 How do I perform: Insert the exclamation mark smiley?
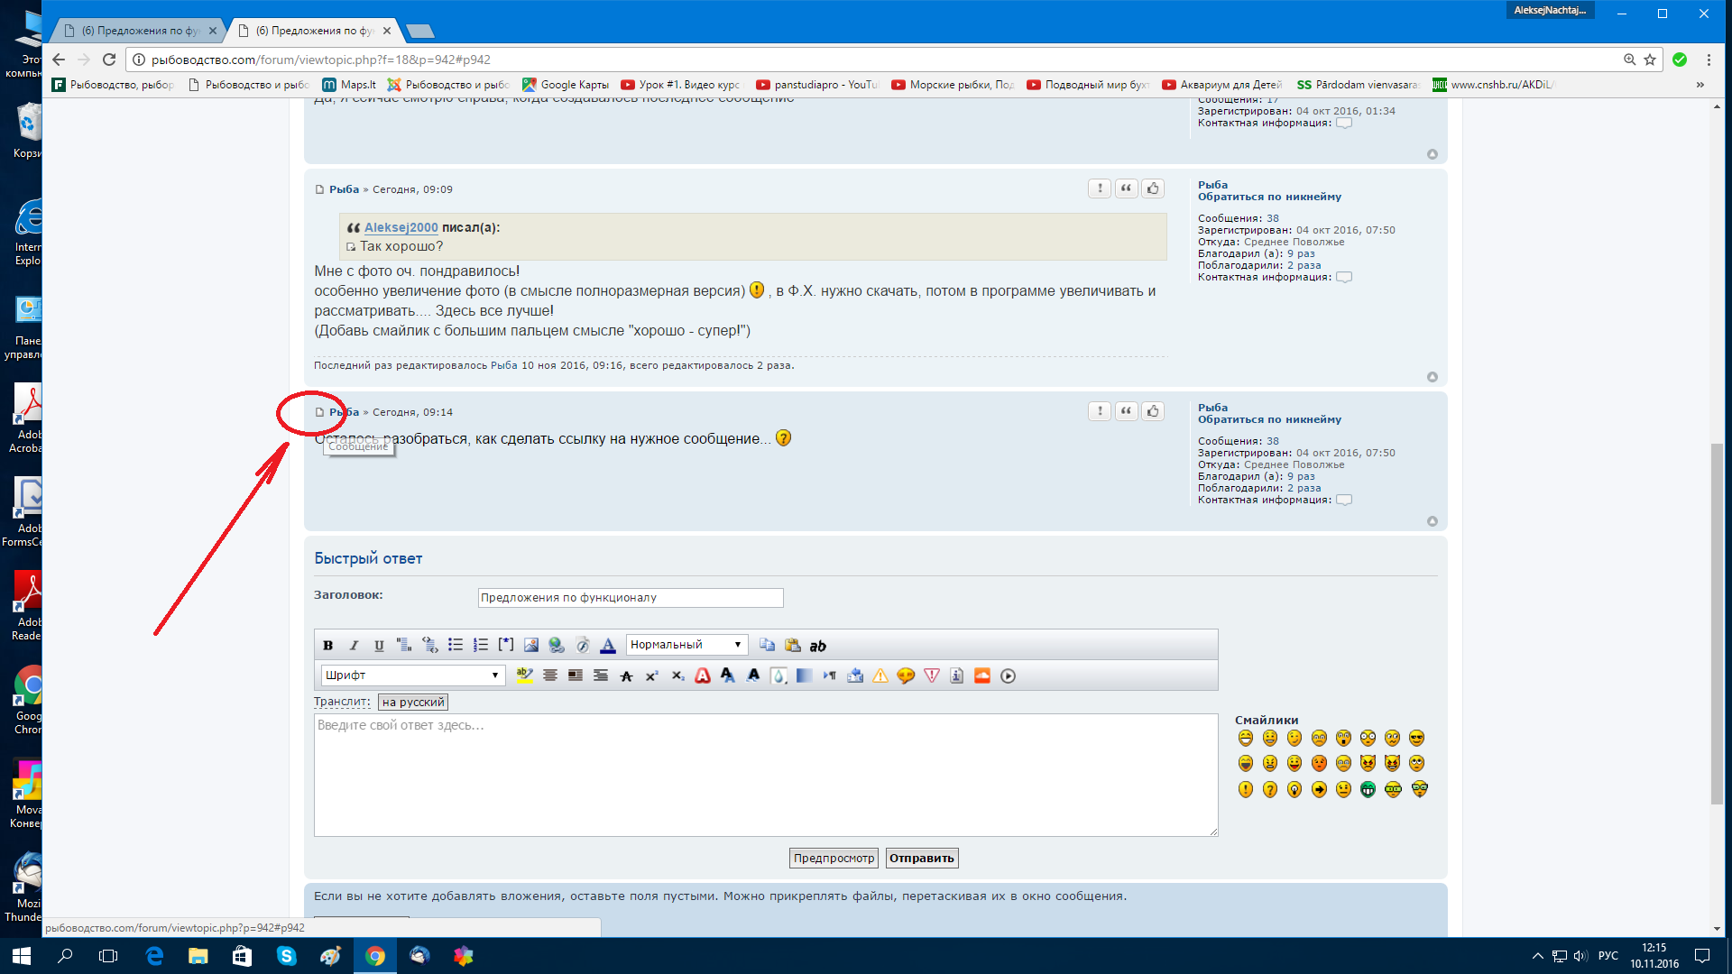pyautogui.click(x=1246, y=789)
